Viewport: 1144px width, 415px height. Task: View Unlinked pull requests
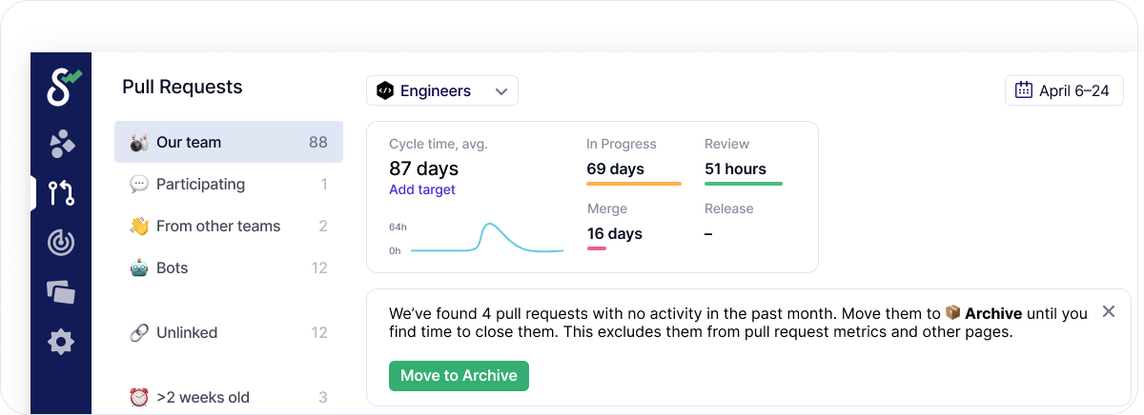(229, 332)
